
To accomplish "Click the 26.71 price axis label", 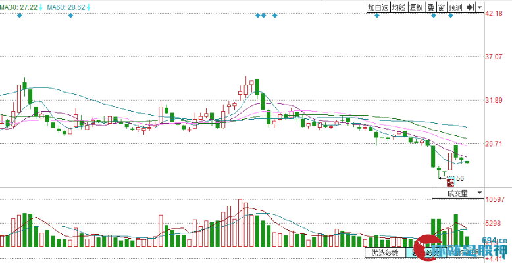I will [x=495, y=143].
